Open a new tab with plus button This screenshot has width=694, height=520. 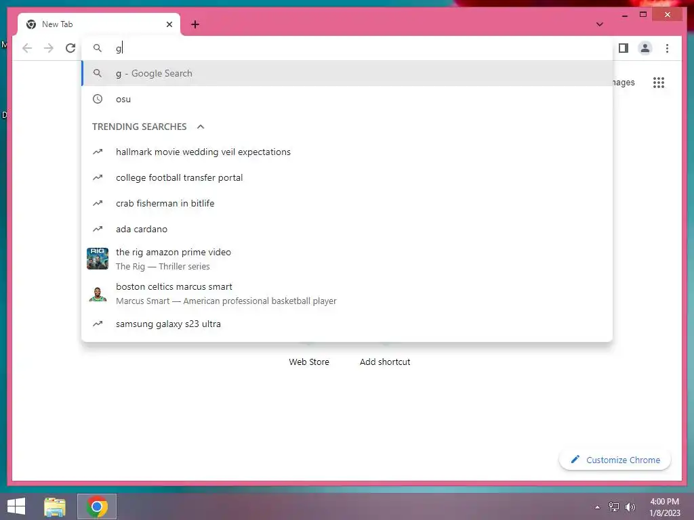coord(195,24)
